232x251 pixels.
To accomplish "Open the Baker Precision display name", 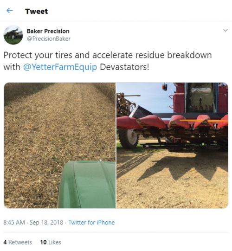I will [48, 31].
